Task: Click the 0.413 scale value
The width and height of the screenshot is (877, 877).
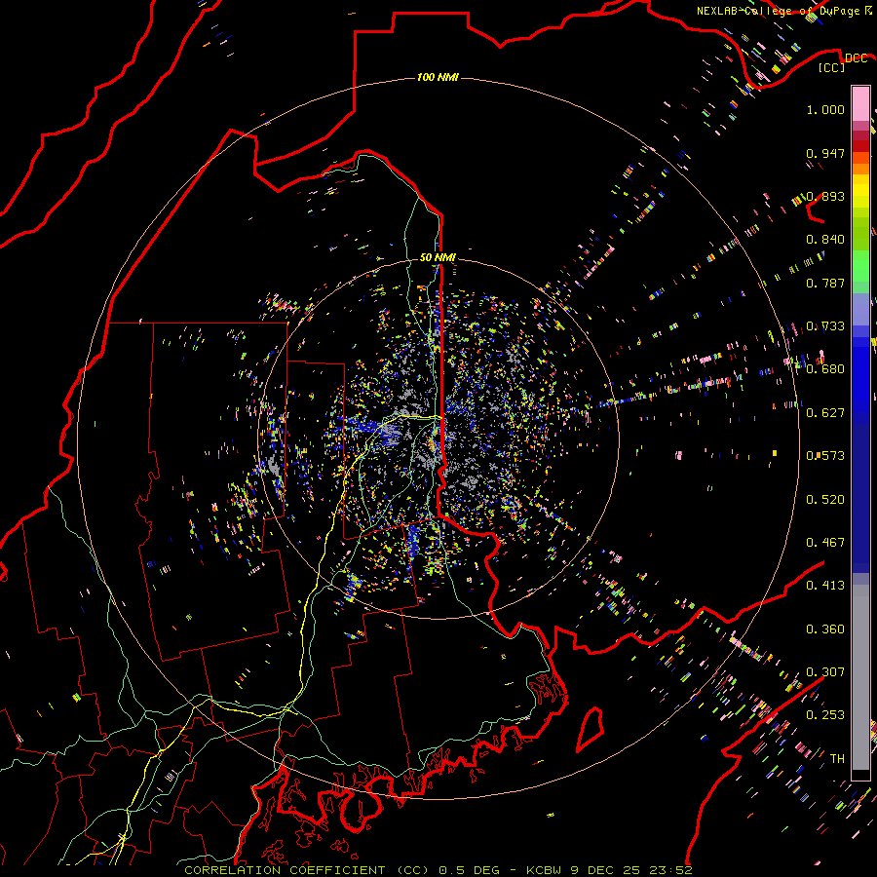Action: [825, 586]
